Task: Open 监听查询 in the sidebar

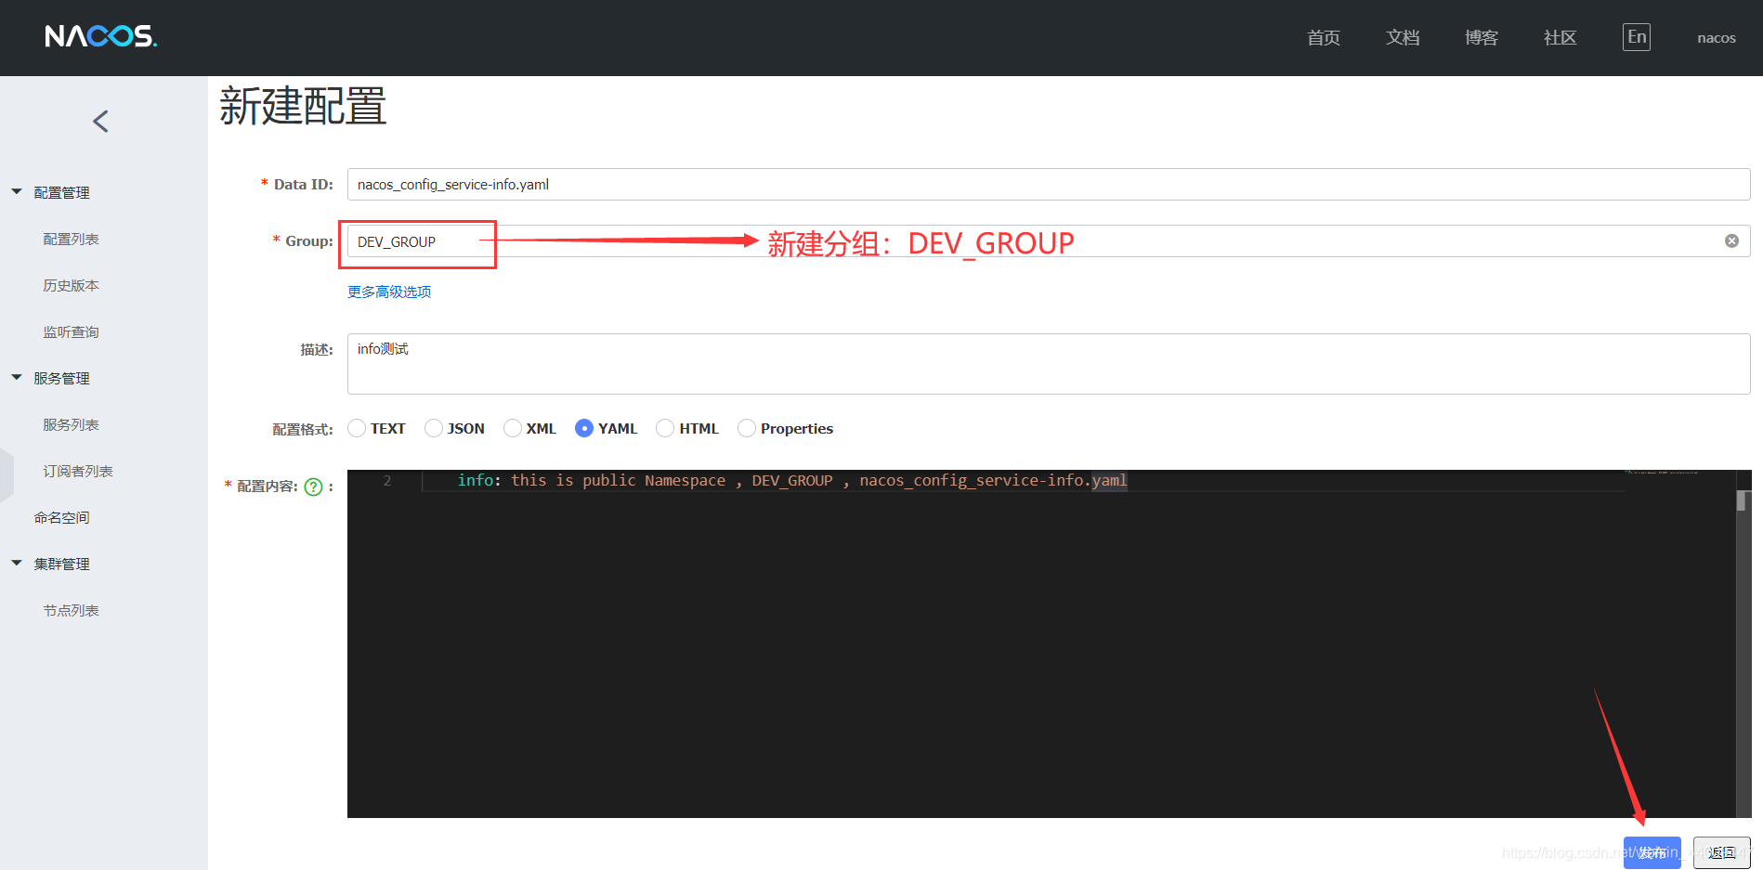Action: point(71,331)
